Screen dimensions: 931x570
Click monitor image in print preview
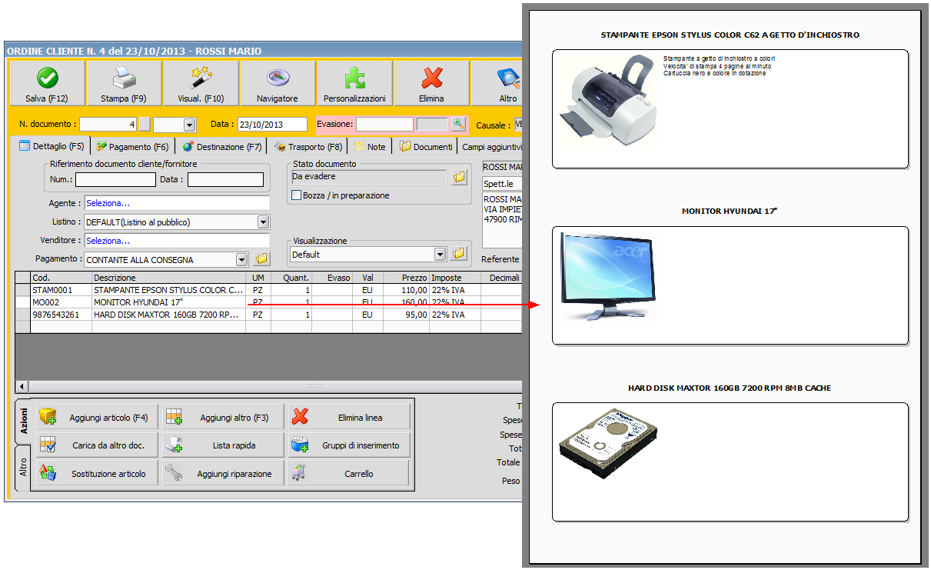[x=608, y=275]
